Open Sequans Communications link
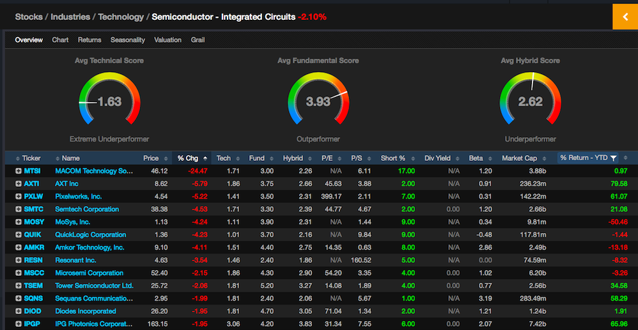The height and width of the screenshot is (330, 638). (x=94, y=298)
